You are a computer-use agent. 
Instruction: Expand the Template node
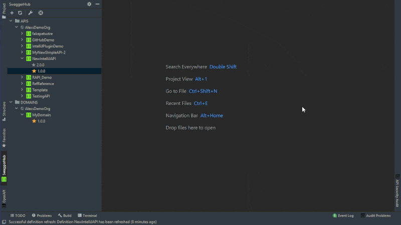pos(22,90)
